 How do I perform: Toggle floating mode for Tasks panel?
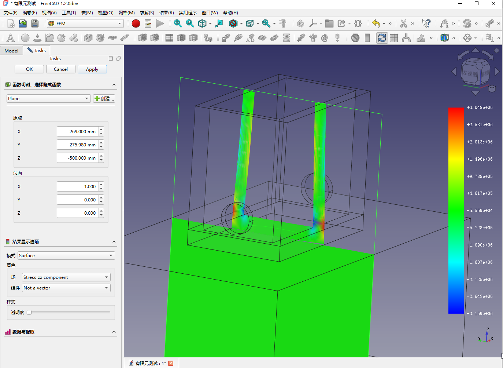click(118, 59)
